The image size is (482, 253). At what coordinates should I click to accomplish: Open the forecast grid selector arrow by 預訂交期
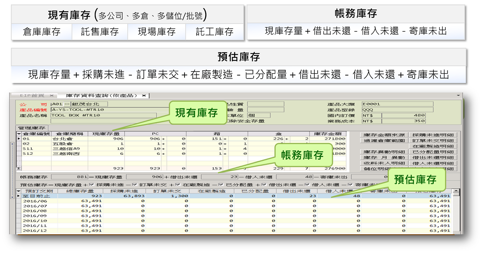click(19, 191)
